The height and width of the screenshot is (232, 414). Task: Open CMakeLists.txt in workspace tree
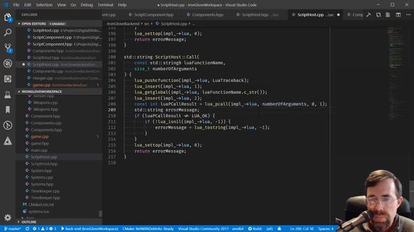click(59, 204)
